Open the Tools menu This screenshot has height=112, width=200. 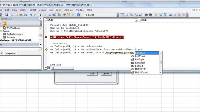tap(58, 10)
